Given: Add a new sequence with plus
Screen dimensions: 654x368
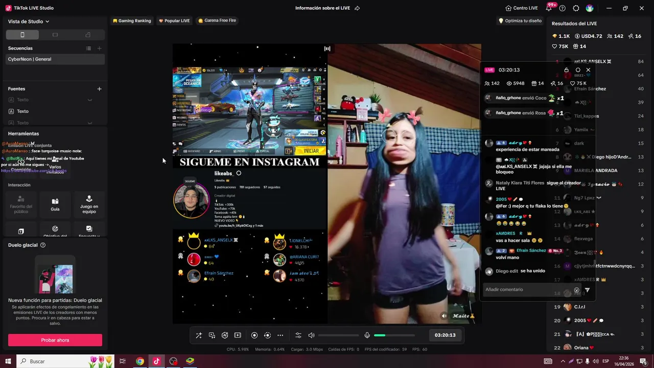Looking at the screenshot, I should [99, 48].
